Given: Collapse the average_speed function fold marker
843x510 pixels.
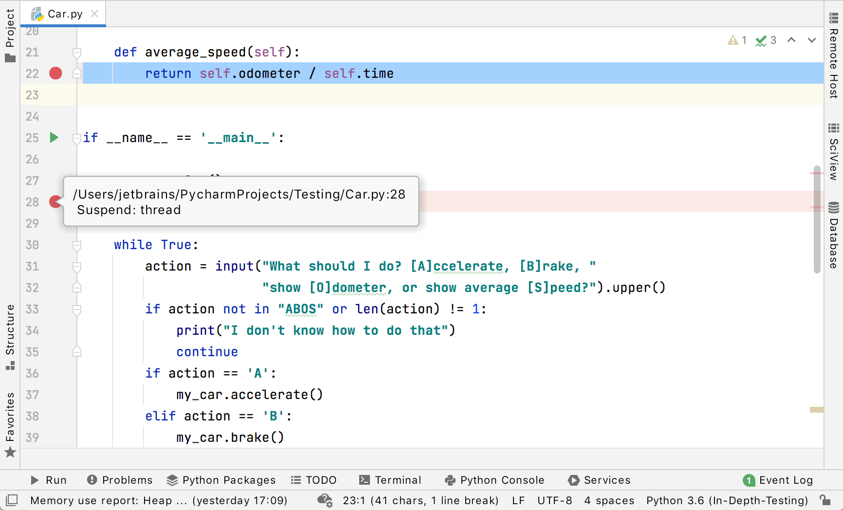Looking at the screenshot, I should coord(77,52).
